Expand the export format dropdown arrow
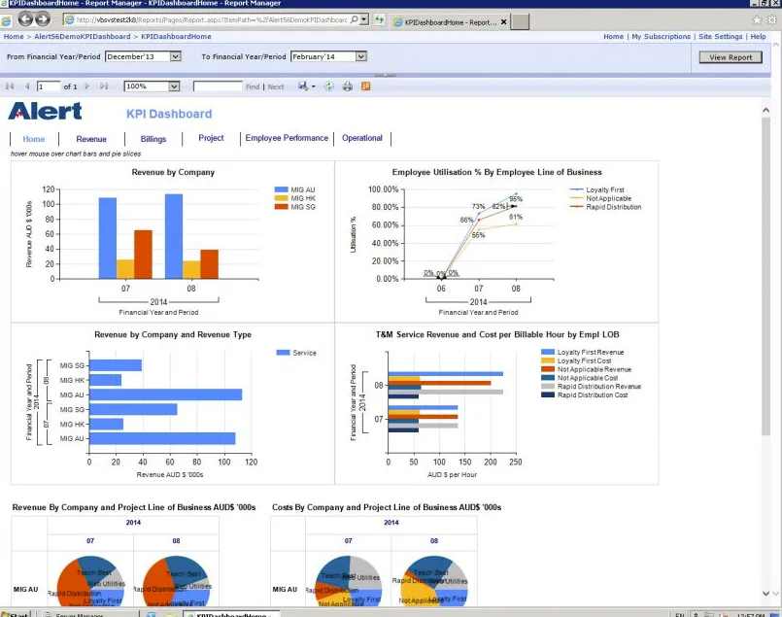The height and width of the screenshot is (617, 782). click(x=313, y=86)
